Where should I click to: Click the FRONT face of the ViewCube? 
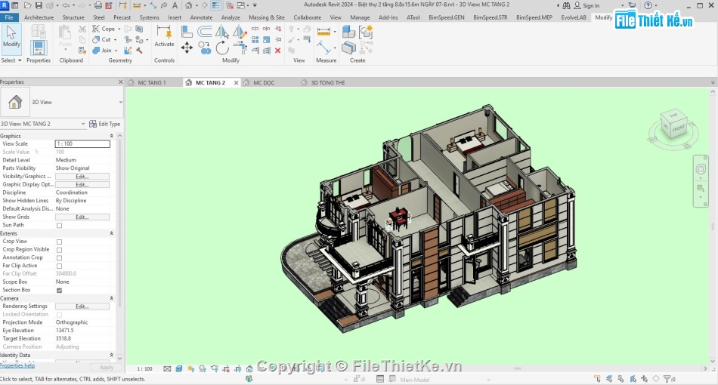point(679,128)
